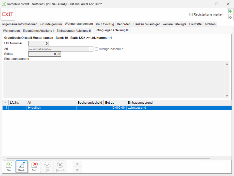The image size is (234, 176).
Task: Click the Eintragungsgrund scrollbar up arrow
Action: point(227,64)
